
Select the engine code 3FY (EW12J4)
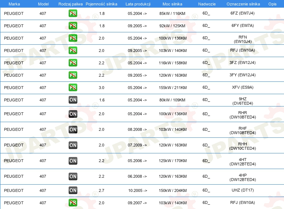pyautogui.click(x=243, y=75)
